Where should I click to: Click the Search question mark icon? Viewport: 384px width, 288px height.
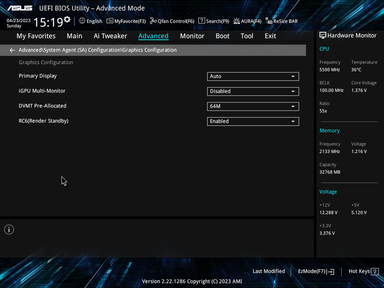point(201,21)
